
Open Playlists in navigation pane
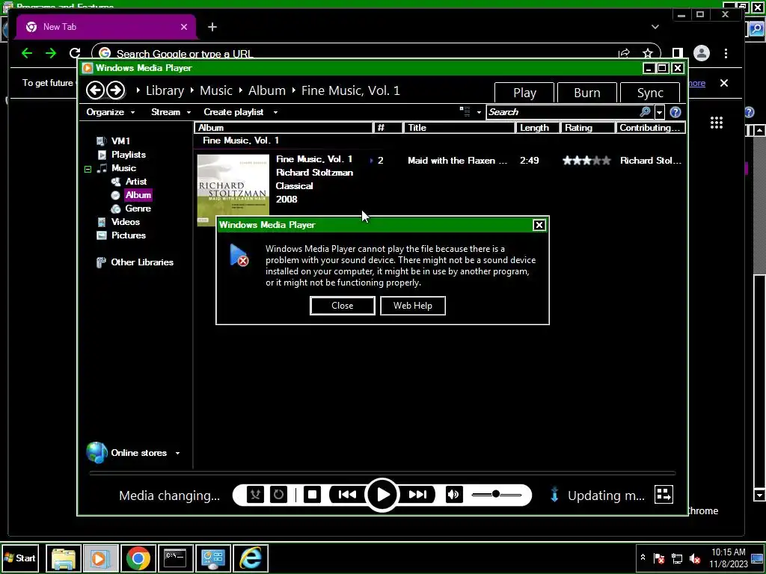click(128, 155)
